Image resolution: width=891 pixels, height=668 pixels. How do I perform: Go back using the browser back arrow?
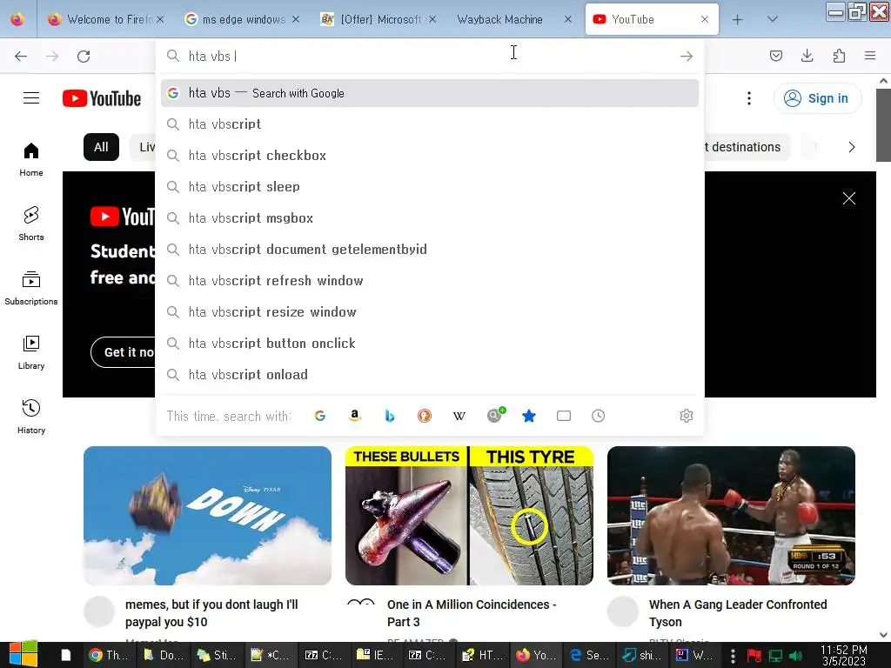point(21,57)
